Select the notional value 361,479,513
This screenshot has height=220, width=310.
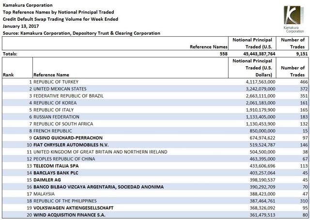[x=263, y=215]
